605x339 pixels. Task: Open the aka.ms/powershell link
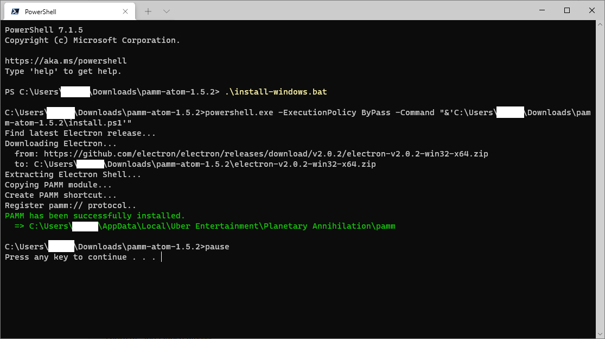[66, 61]
